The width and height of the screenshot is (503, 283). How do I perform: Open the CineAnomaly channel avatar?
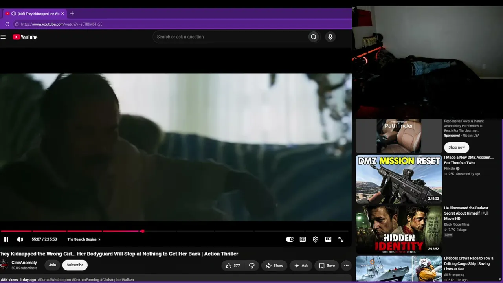click(x=4, y=265)
